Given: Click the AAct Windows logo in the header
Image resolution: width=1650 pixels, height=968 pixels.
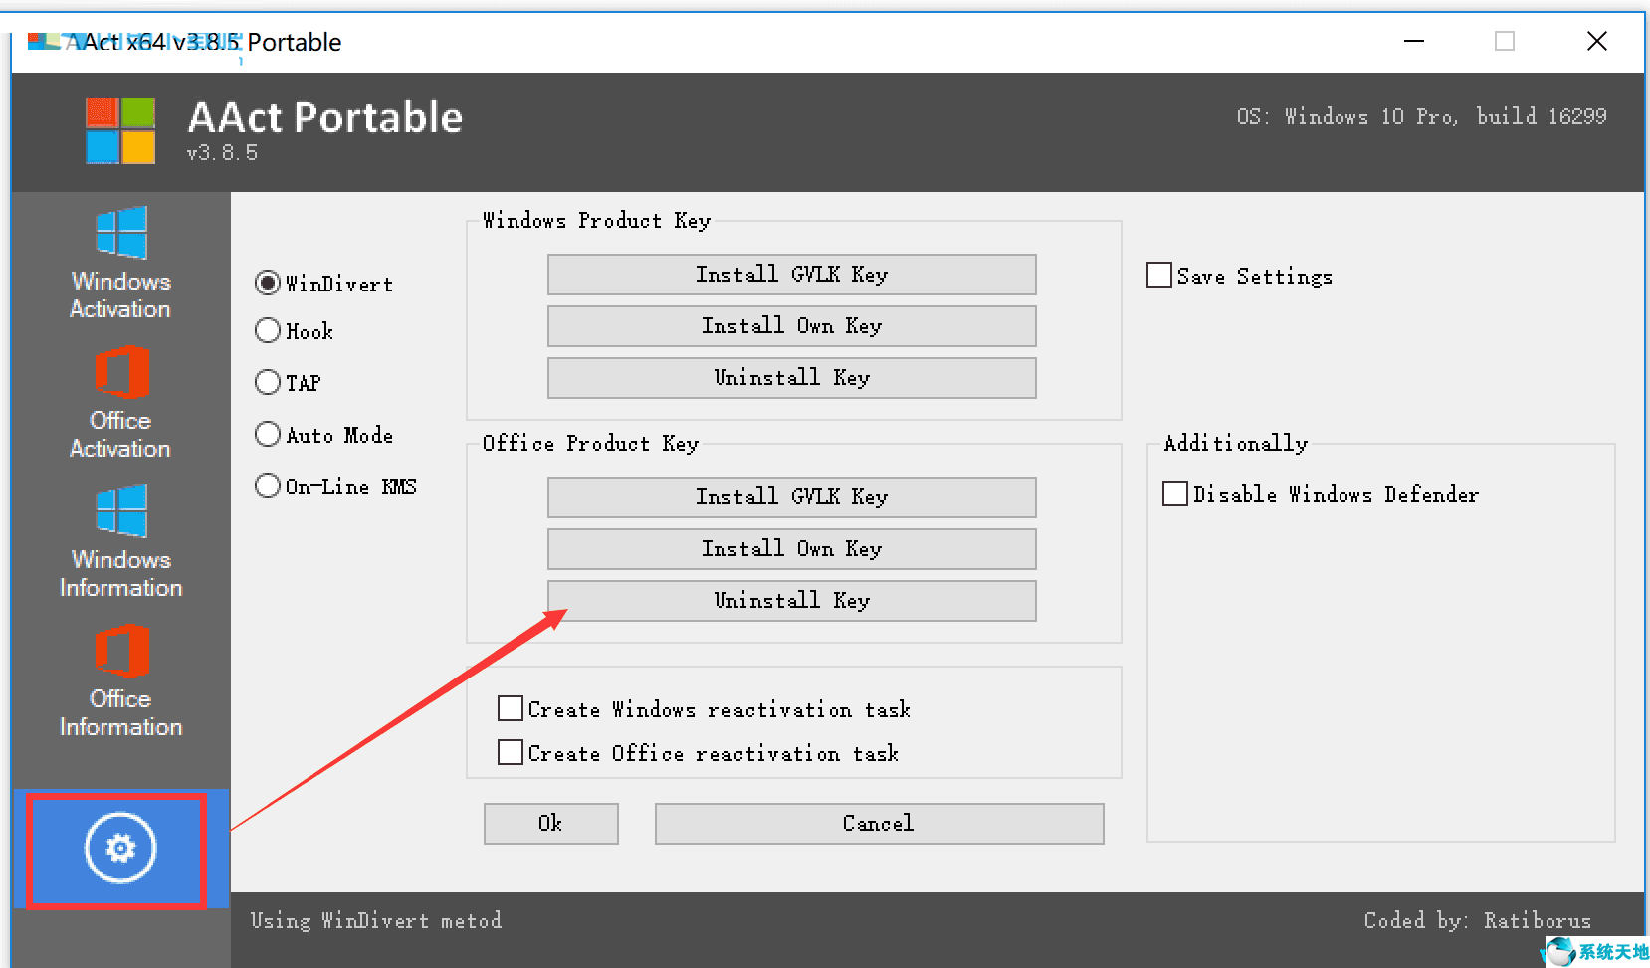Looking at the screenshot, I should 120,130.
